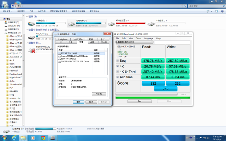Open the File menu in AS SSD Benchmark

pos(118,38)
